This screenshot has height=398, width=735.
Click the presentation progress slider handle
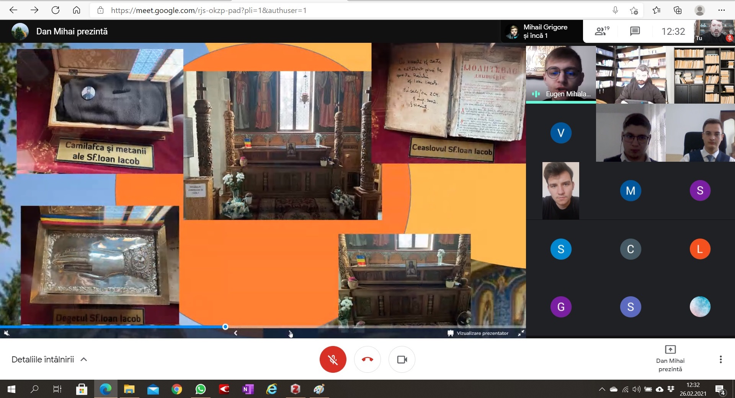(x=225, y=327)
